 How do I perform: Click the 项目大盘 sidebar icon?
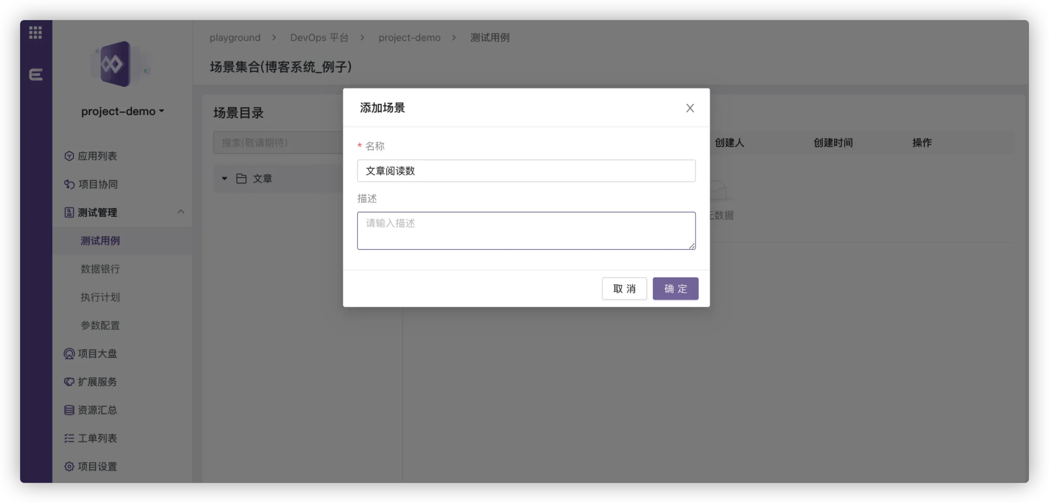click(69, 354)
